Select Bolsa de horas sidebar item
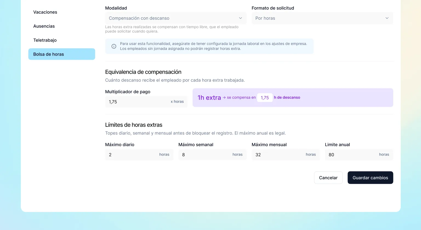Image resolution: width=421 pixels, height=230 pixels. pyautogui.click(x=62, y=54)
